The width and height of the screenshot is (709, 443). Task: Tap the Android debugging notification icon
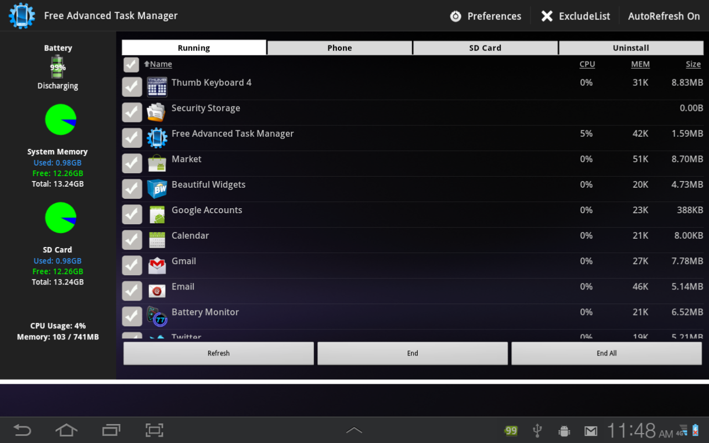click(x=564, y=430)
